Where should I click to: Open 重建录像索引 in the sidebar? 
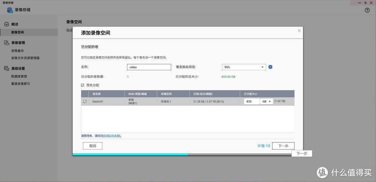click(x=21, y=84)
